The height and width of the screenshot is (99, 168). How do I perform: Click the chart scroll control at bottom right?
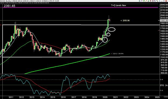pyautogui.click(x=166, y=97)
